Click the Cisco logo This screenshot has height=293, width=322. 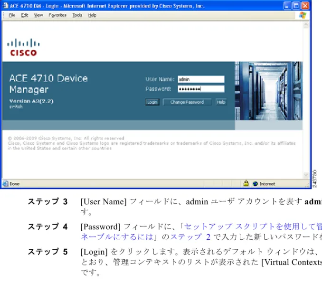coord(23,47)
